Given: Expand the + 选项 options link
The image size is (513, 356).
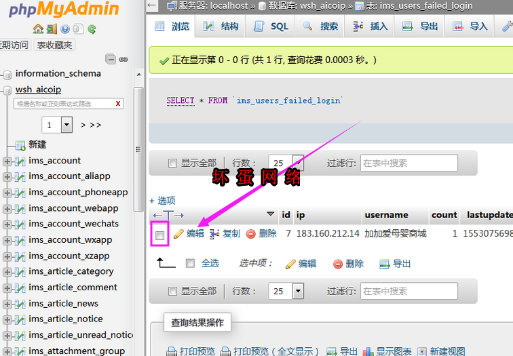Looking at the screenshot, I should 162,201.
